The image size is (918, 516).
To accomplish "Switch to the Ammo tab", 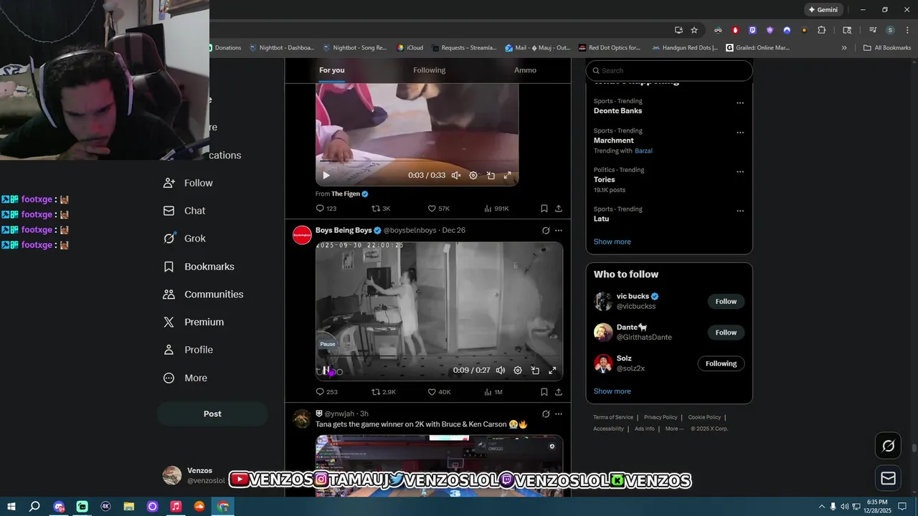I will [525, 70].
